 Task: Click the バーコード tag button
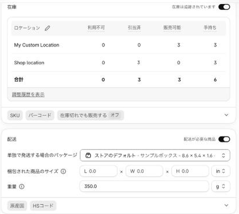click(x=40, y=115)
